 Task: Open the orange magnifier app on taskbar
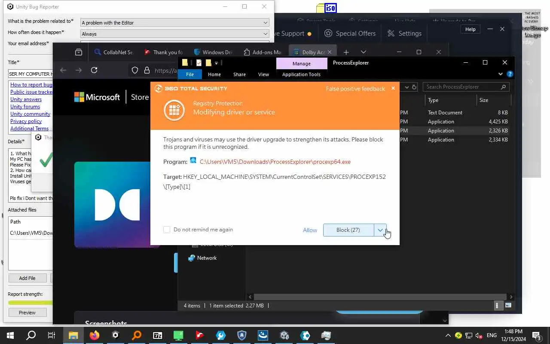[x=137, y=335]
